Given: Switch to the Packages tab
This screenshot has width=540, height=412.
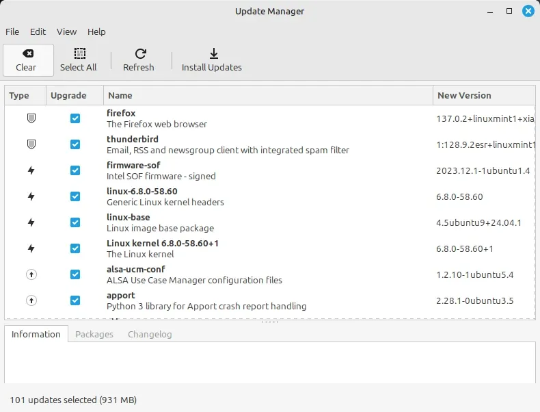Looking at the screenshot, I should coord(94,334).
